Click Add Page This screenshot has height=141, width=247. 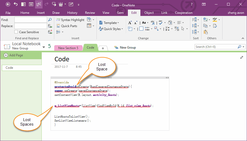pos(14,55)
